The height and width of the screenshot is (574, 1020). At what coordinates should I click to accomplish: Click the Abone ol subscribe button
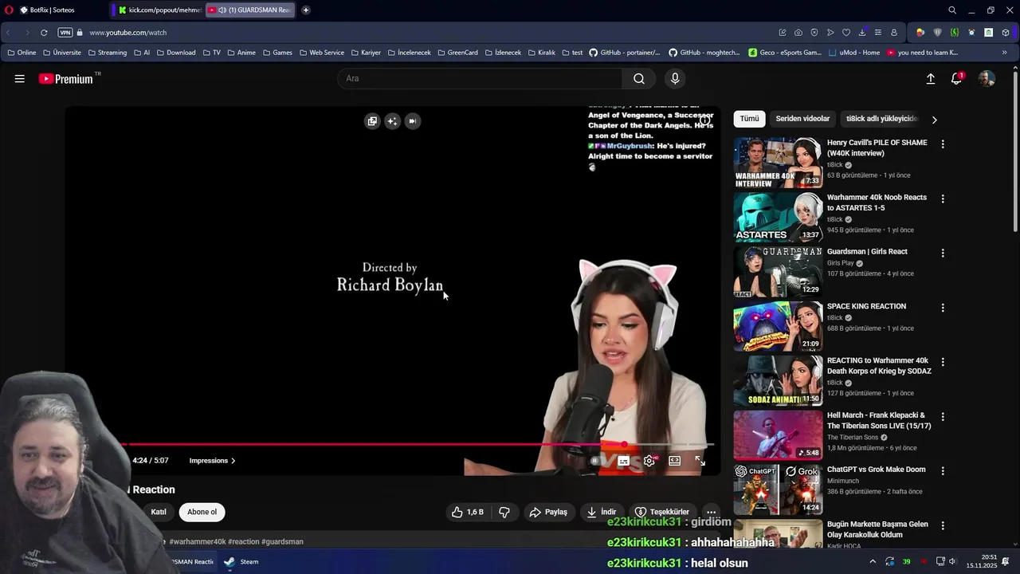click(x=202, y=512)
